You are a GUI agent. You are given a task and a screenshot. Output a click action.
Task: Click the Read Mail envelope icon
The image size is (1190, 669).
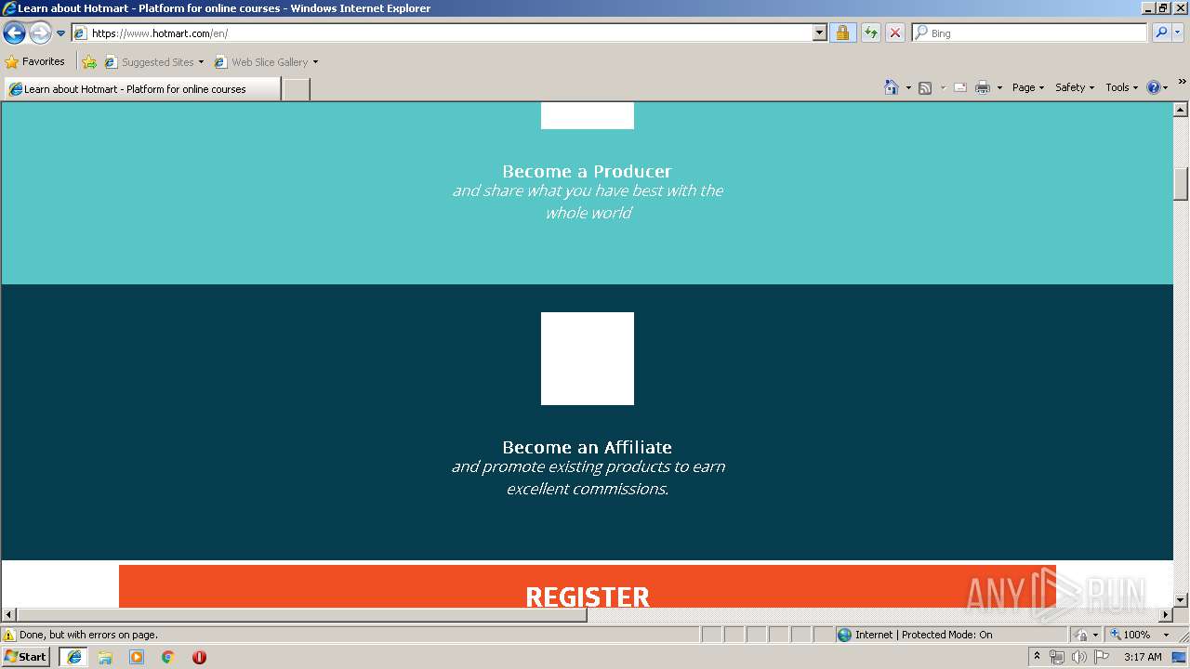pos(960,87)
